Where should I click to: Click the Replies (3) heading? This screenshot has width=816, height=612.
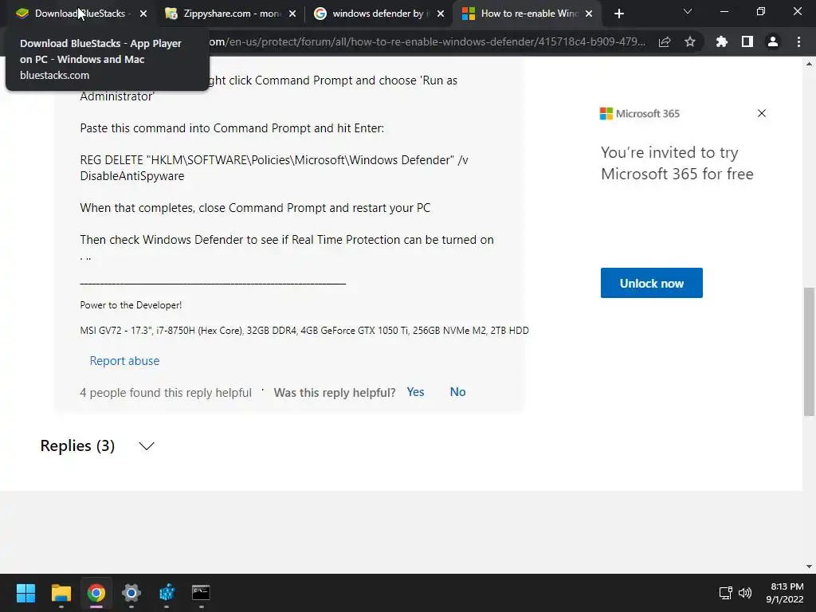click(77, 446)
